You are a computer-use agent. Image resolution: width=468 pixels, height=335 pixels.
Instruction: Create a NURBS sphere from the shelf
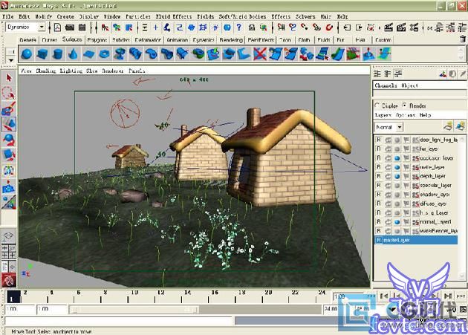pos(27,54)
